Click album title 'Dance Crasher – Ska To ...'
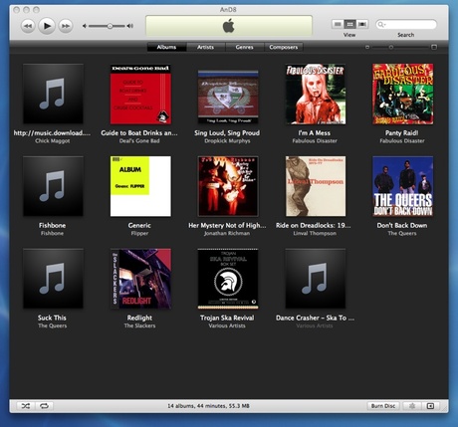This screenshot has width=458, height=427. click(315, 318)
